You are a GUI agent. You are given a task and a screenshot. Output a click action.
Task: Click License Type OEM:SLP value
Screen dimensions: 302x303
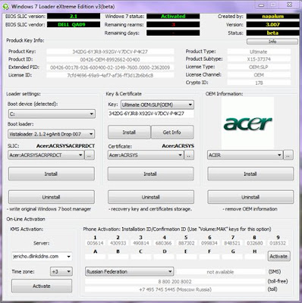coord(259,67)
